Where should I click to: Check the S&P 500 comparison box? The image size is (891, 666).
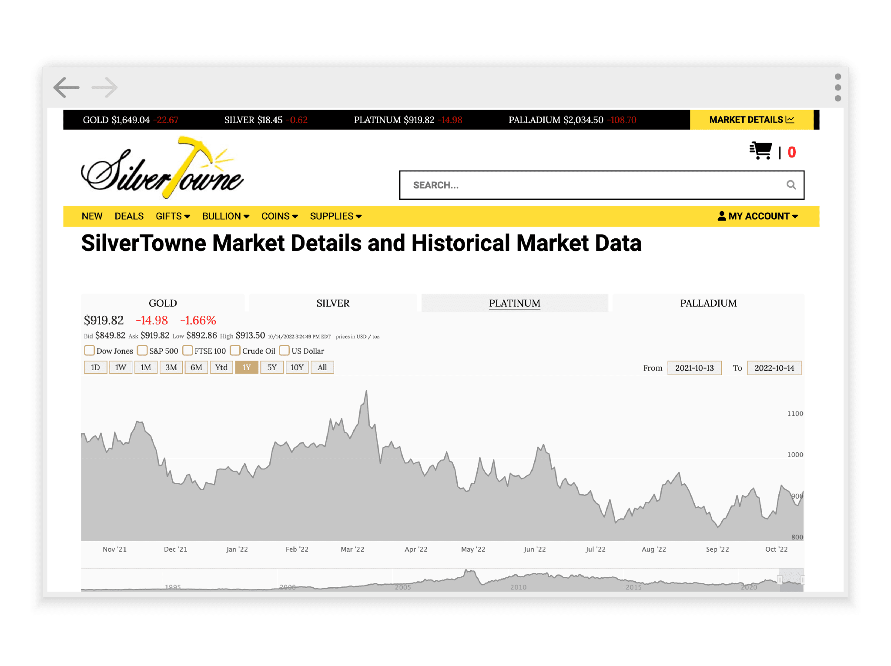[142, 350]
